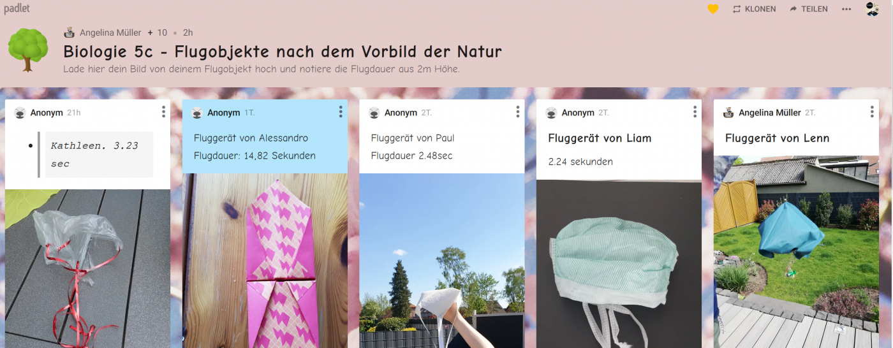
Task: Click the contributor count next to author
Action: tap(158, 33)
